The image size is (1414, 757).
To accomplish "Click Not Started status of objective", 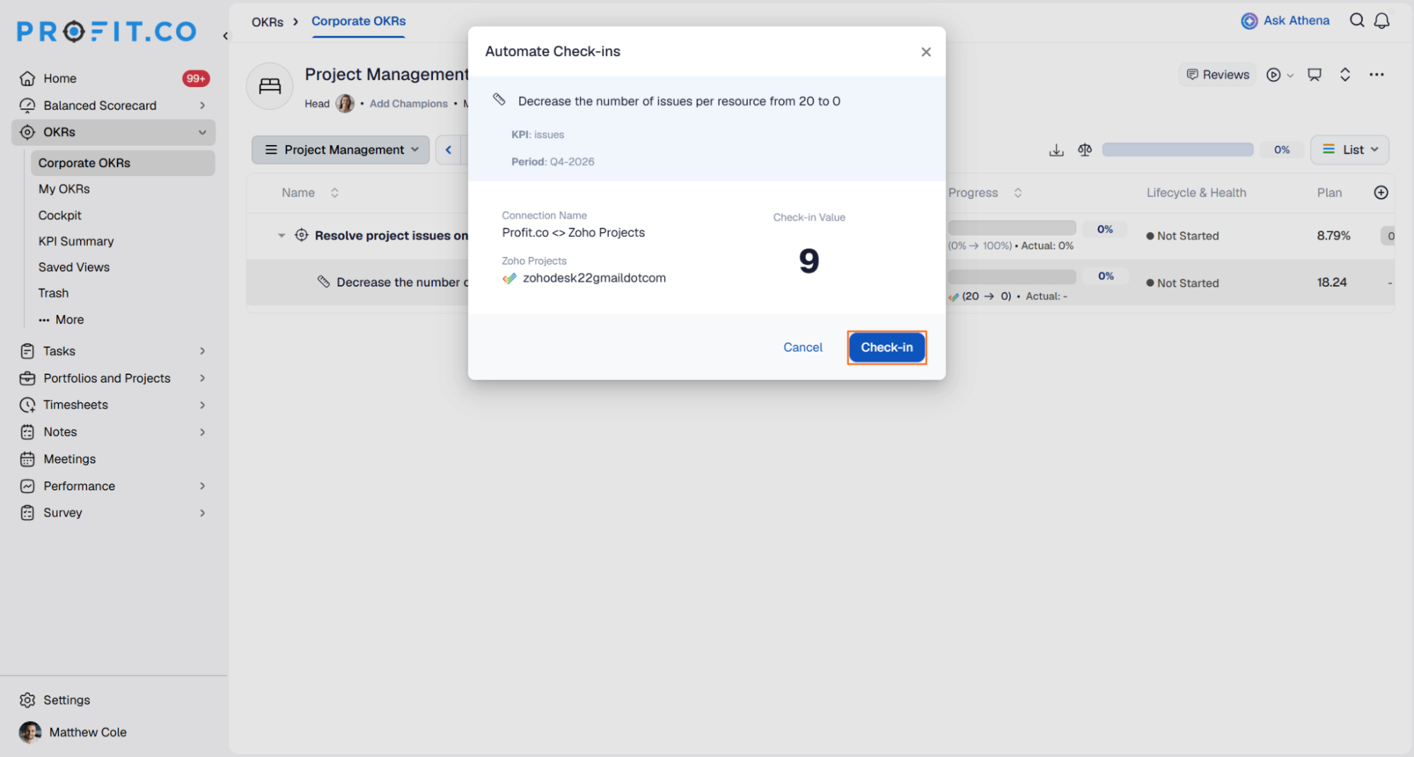I will pyautogui.click(x=1183, y=236).
